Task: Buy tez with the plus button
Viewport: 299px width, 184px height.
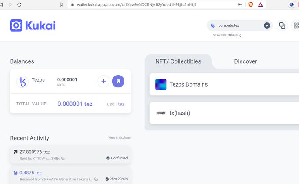Action: click(103, 81)
